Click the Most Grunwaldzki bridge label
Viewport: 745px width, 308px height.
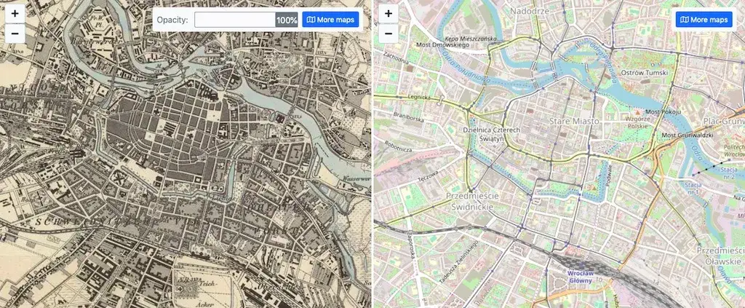[x=688, y=136]
